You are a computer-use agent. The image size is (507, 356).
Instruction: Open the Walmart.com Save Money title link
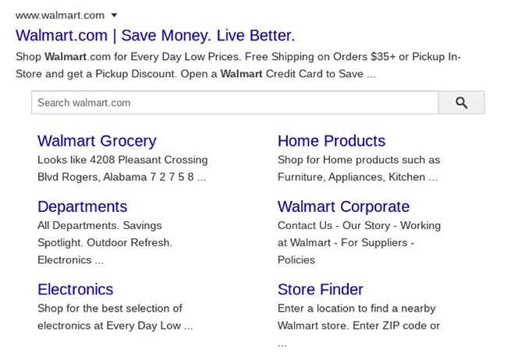pos(155,35)
